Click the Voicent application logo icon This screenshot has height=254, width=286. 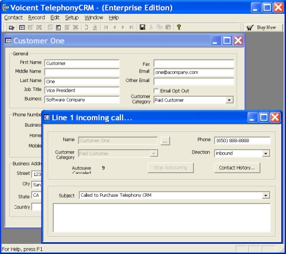point(5,8)
